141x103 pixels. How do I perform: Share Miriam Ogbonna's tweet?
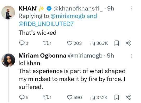point(128,97)
